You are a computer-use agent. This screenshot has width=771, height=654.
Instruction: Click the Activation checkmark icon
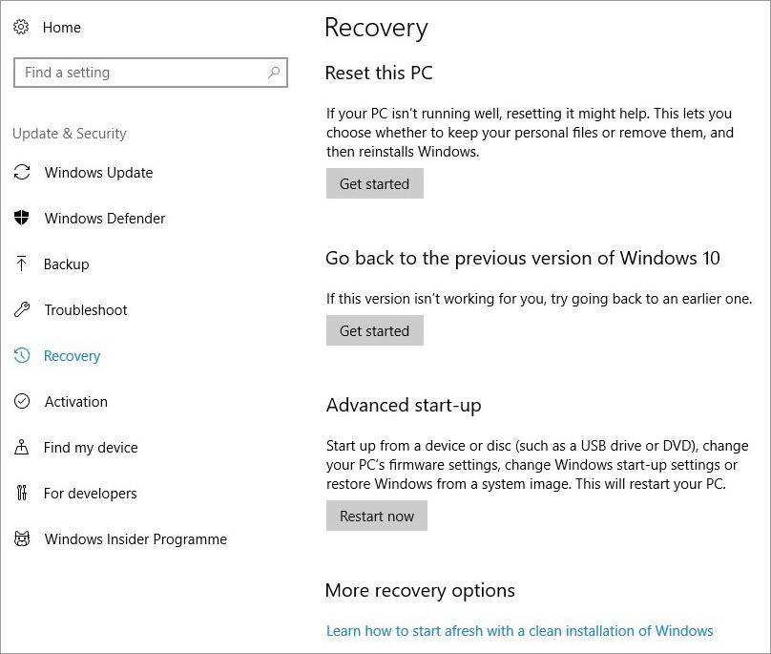22,402
